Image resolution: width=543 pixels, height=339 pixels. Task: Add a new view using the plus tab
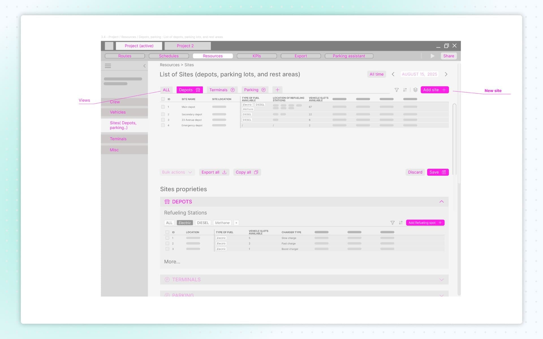pyautogui.click(x=277, y=90)
